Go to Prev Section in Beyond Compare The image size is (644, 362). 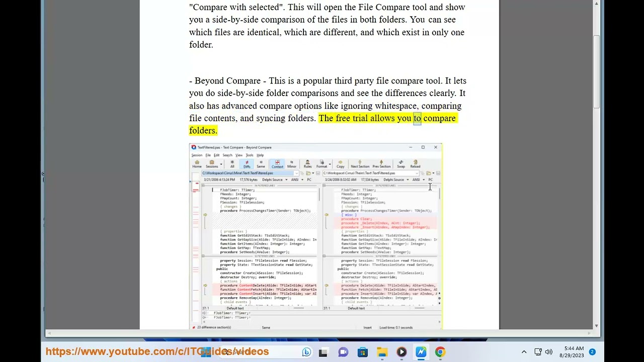pyautogui.click(x=381, y=164)
